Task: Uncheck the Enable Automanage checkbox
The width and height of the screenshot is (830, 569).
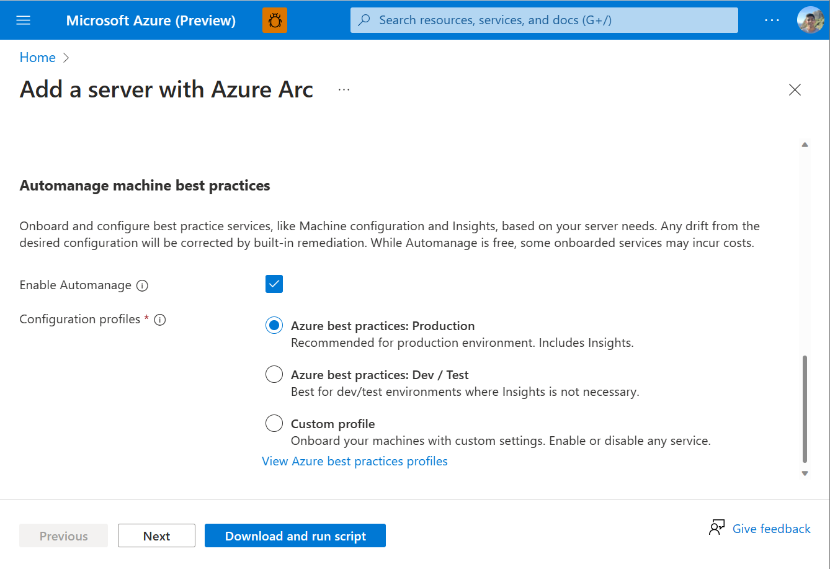Action: pos(274,284)
